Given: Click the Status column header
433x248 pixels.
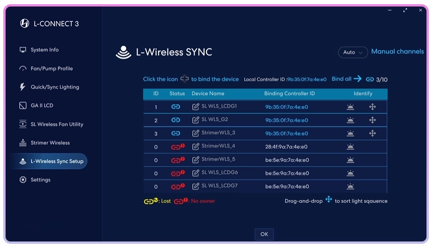Looking at the screenshot, I should point(177,93).
